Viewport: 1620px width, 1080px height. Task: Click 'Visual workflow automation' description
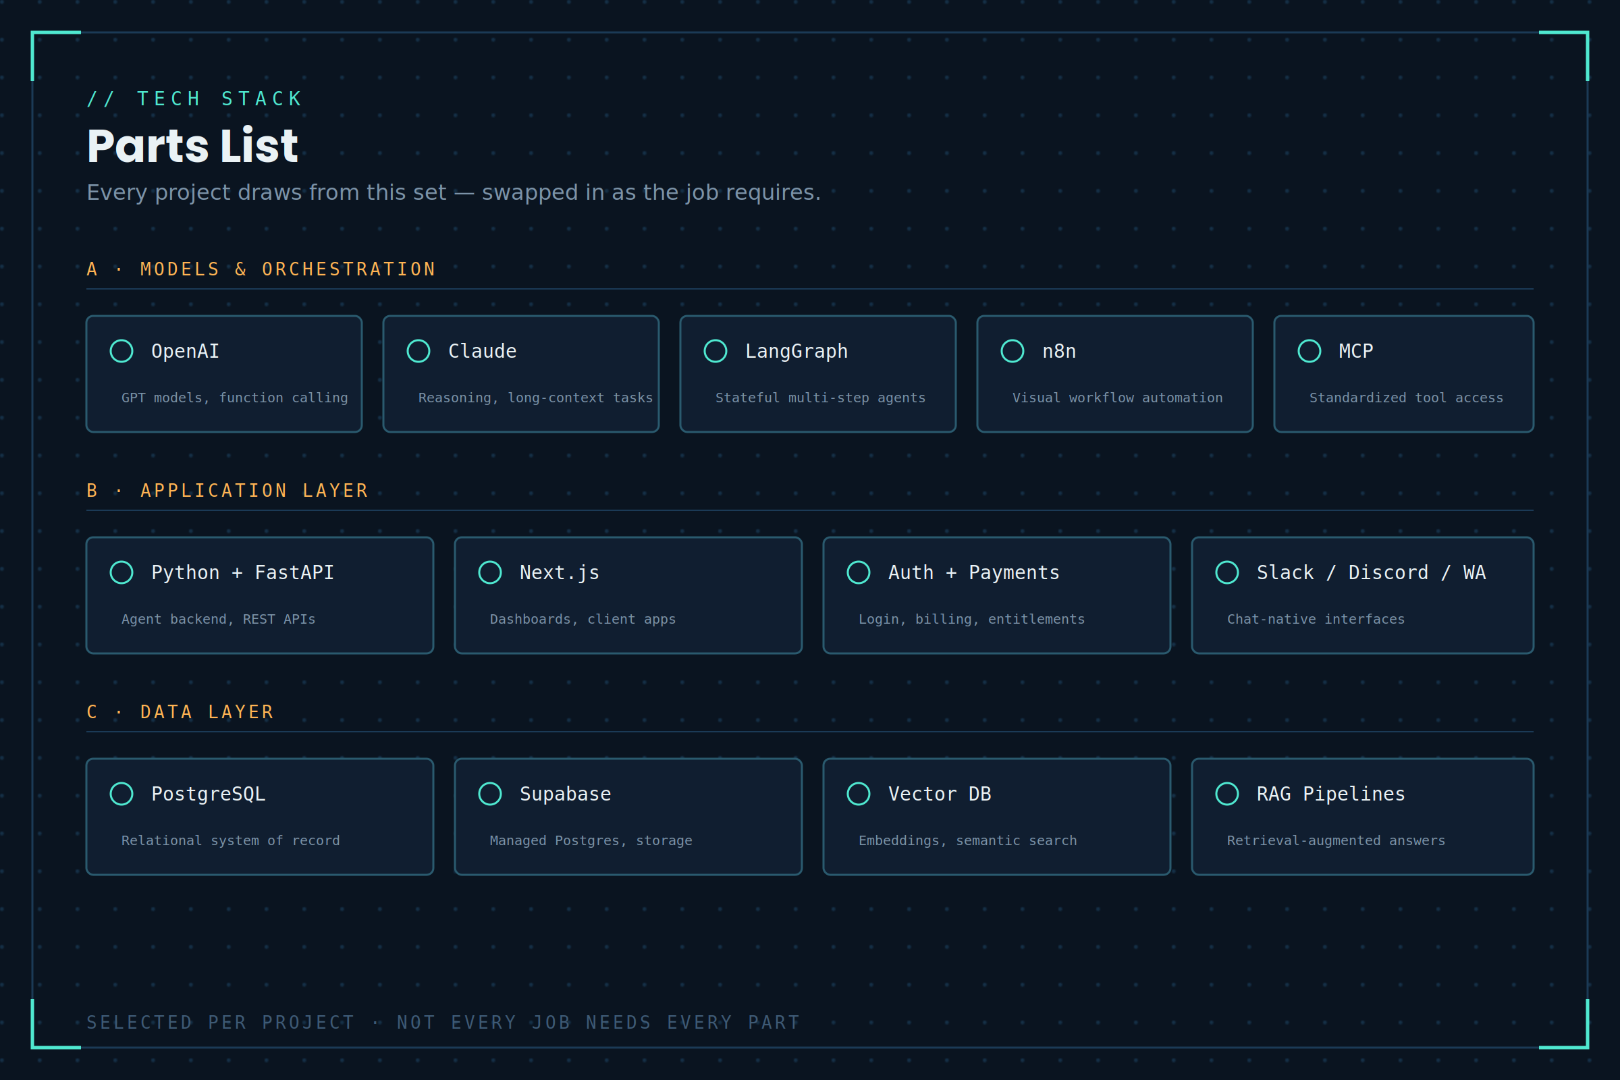(1117, 398)
